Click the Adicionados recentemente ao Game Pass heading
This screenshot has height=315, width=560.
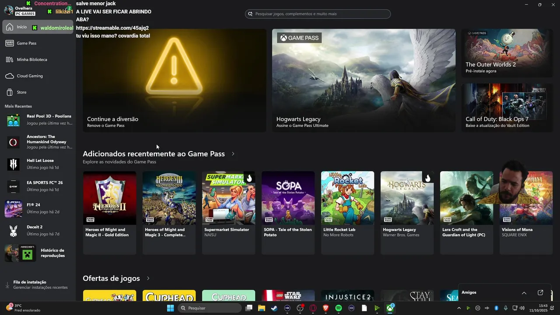pyautogui.click(x=154, y=154)
